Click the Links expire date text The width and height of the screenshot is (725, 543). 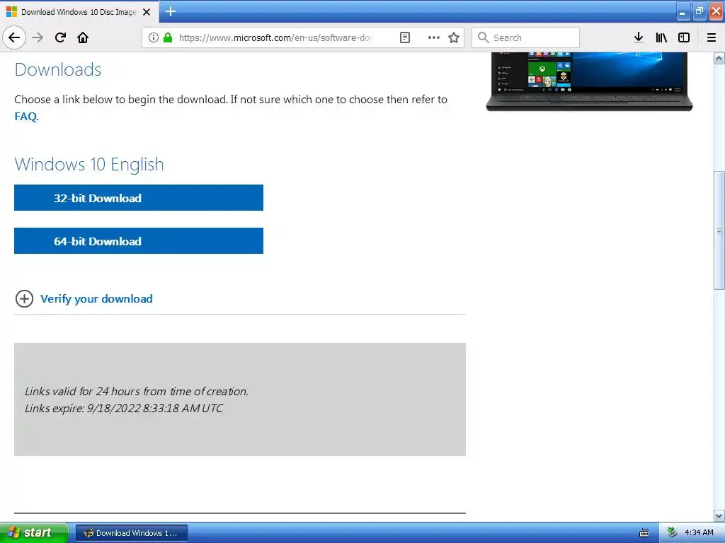(x=124, y=408)
